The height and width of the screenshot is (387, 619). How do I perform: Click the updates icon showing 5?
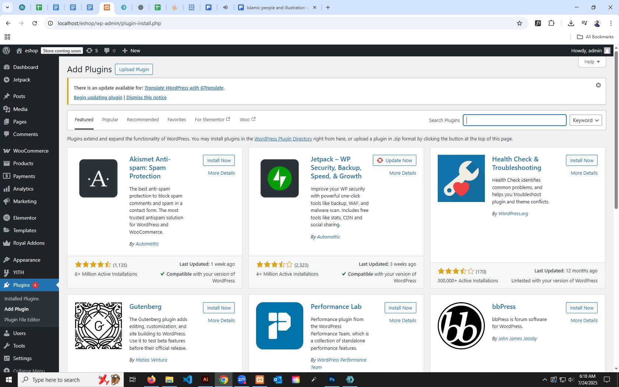(x=92, y=50)
